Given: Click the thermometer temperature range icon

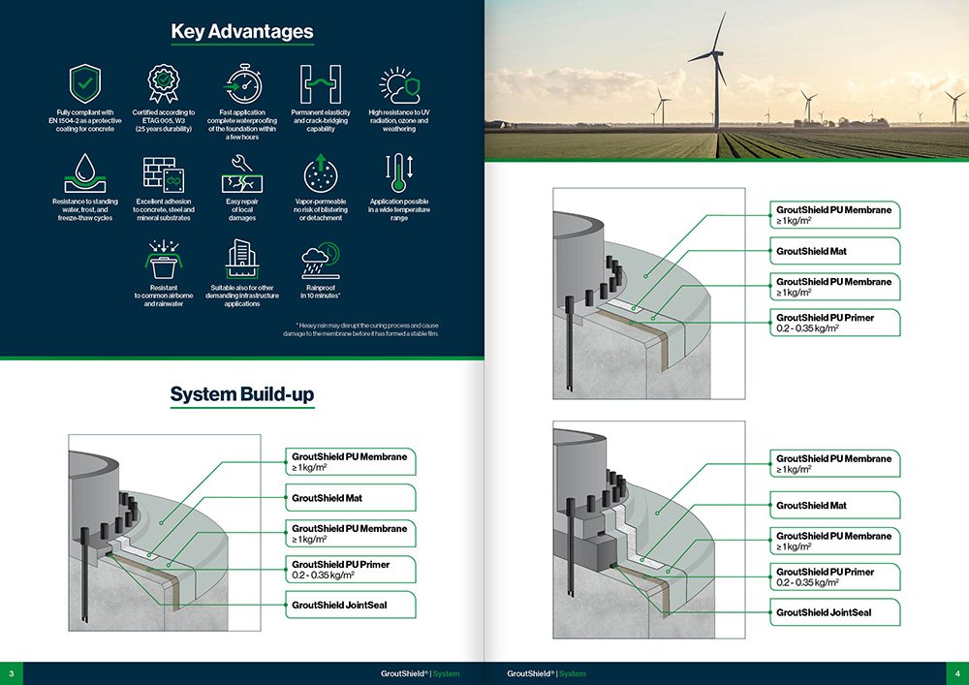Looking at the screenshot, I should (399, 173).
